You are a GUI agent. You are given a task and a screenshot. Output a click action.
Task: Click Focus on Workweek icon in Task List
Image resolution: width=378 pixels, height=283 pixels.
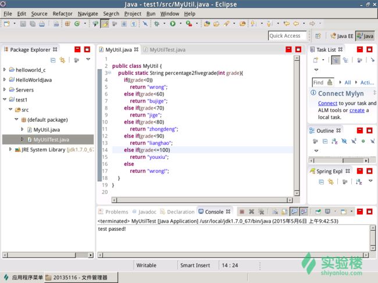359,60
